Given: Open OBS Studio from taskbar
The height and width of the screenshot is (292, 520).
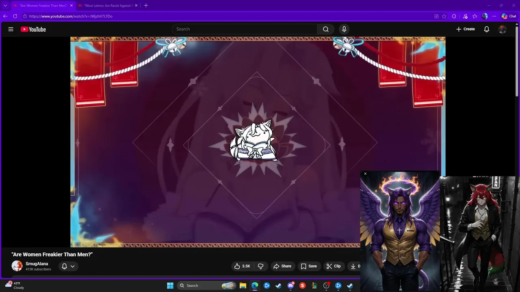Looking at the screenshot, I should tap(326, 286).
